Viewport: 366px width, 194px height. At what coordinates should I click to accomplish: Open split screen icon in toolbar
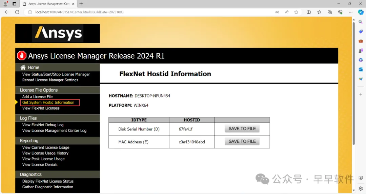309,12
